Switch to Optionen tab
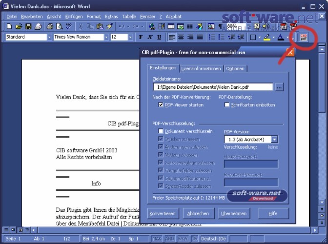 [x=235, y=69]
